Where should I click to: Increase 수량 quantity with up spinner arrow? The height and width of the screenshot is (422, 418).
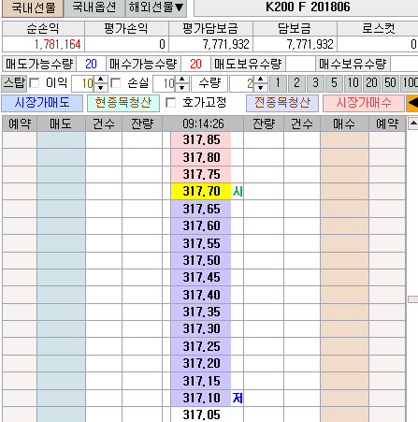pyautogui.click(x=260, y=80)
